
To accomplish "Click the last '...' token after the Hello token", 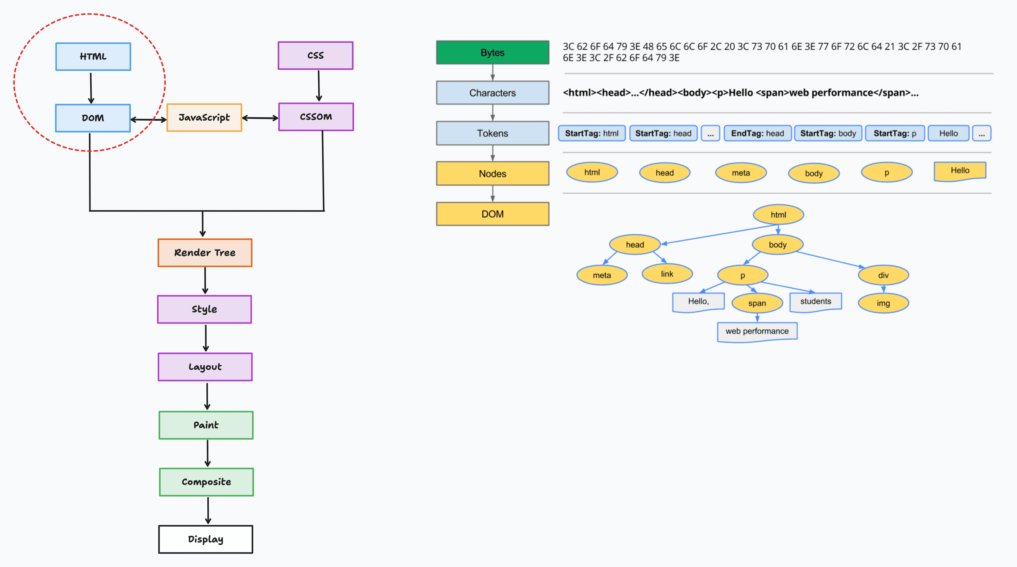I will pyautogui.click(x=982, y=133).
